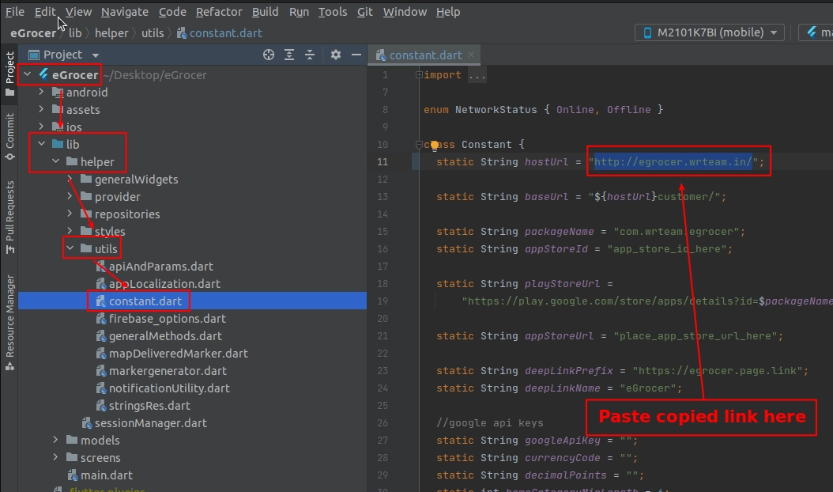Click the Collapse All icon in Project panel
This screenshot has height=492, width=833.
coord(310,55)
